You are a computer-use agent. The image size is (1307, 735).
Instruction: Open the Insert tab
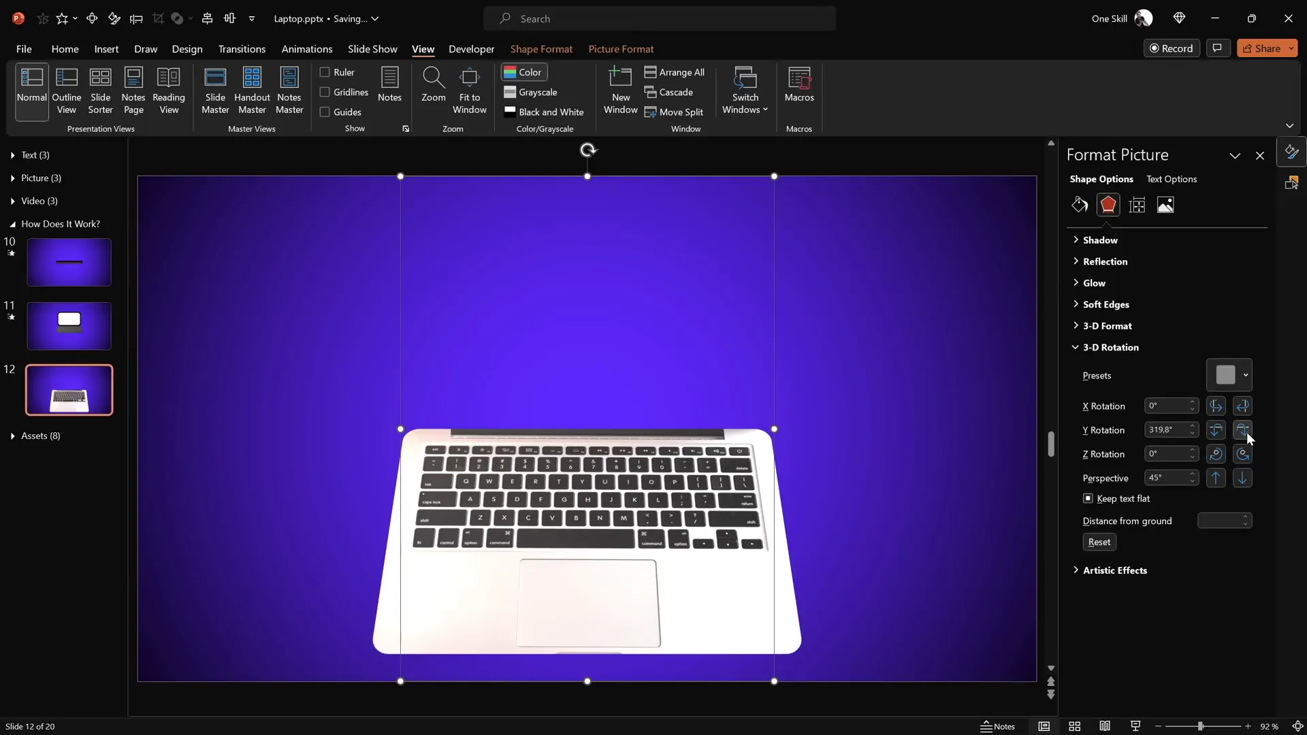106,49
